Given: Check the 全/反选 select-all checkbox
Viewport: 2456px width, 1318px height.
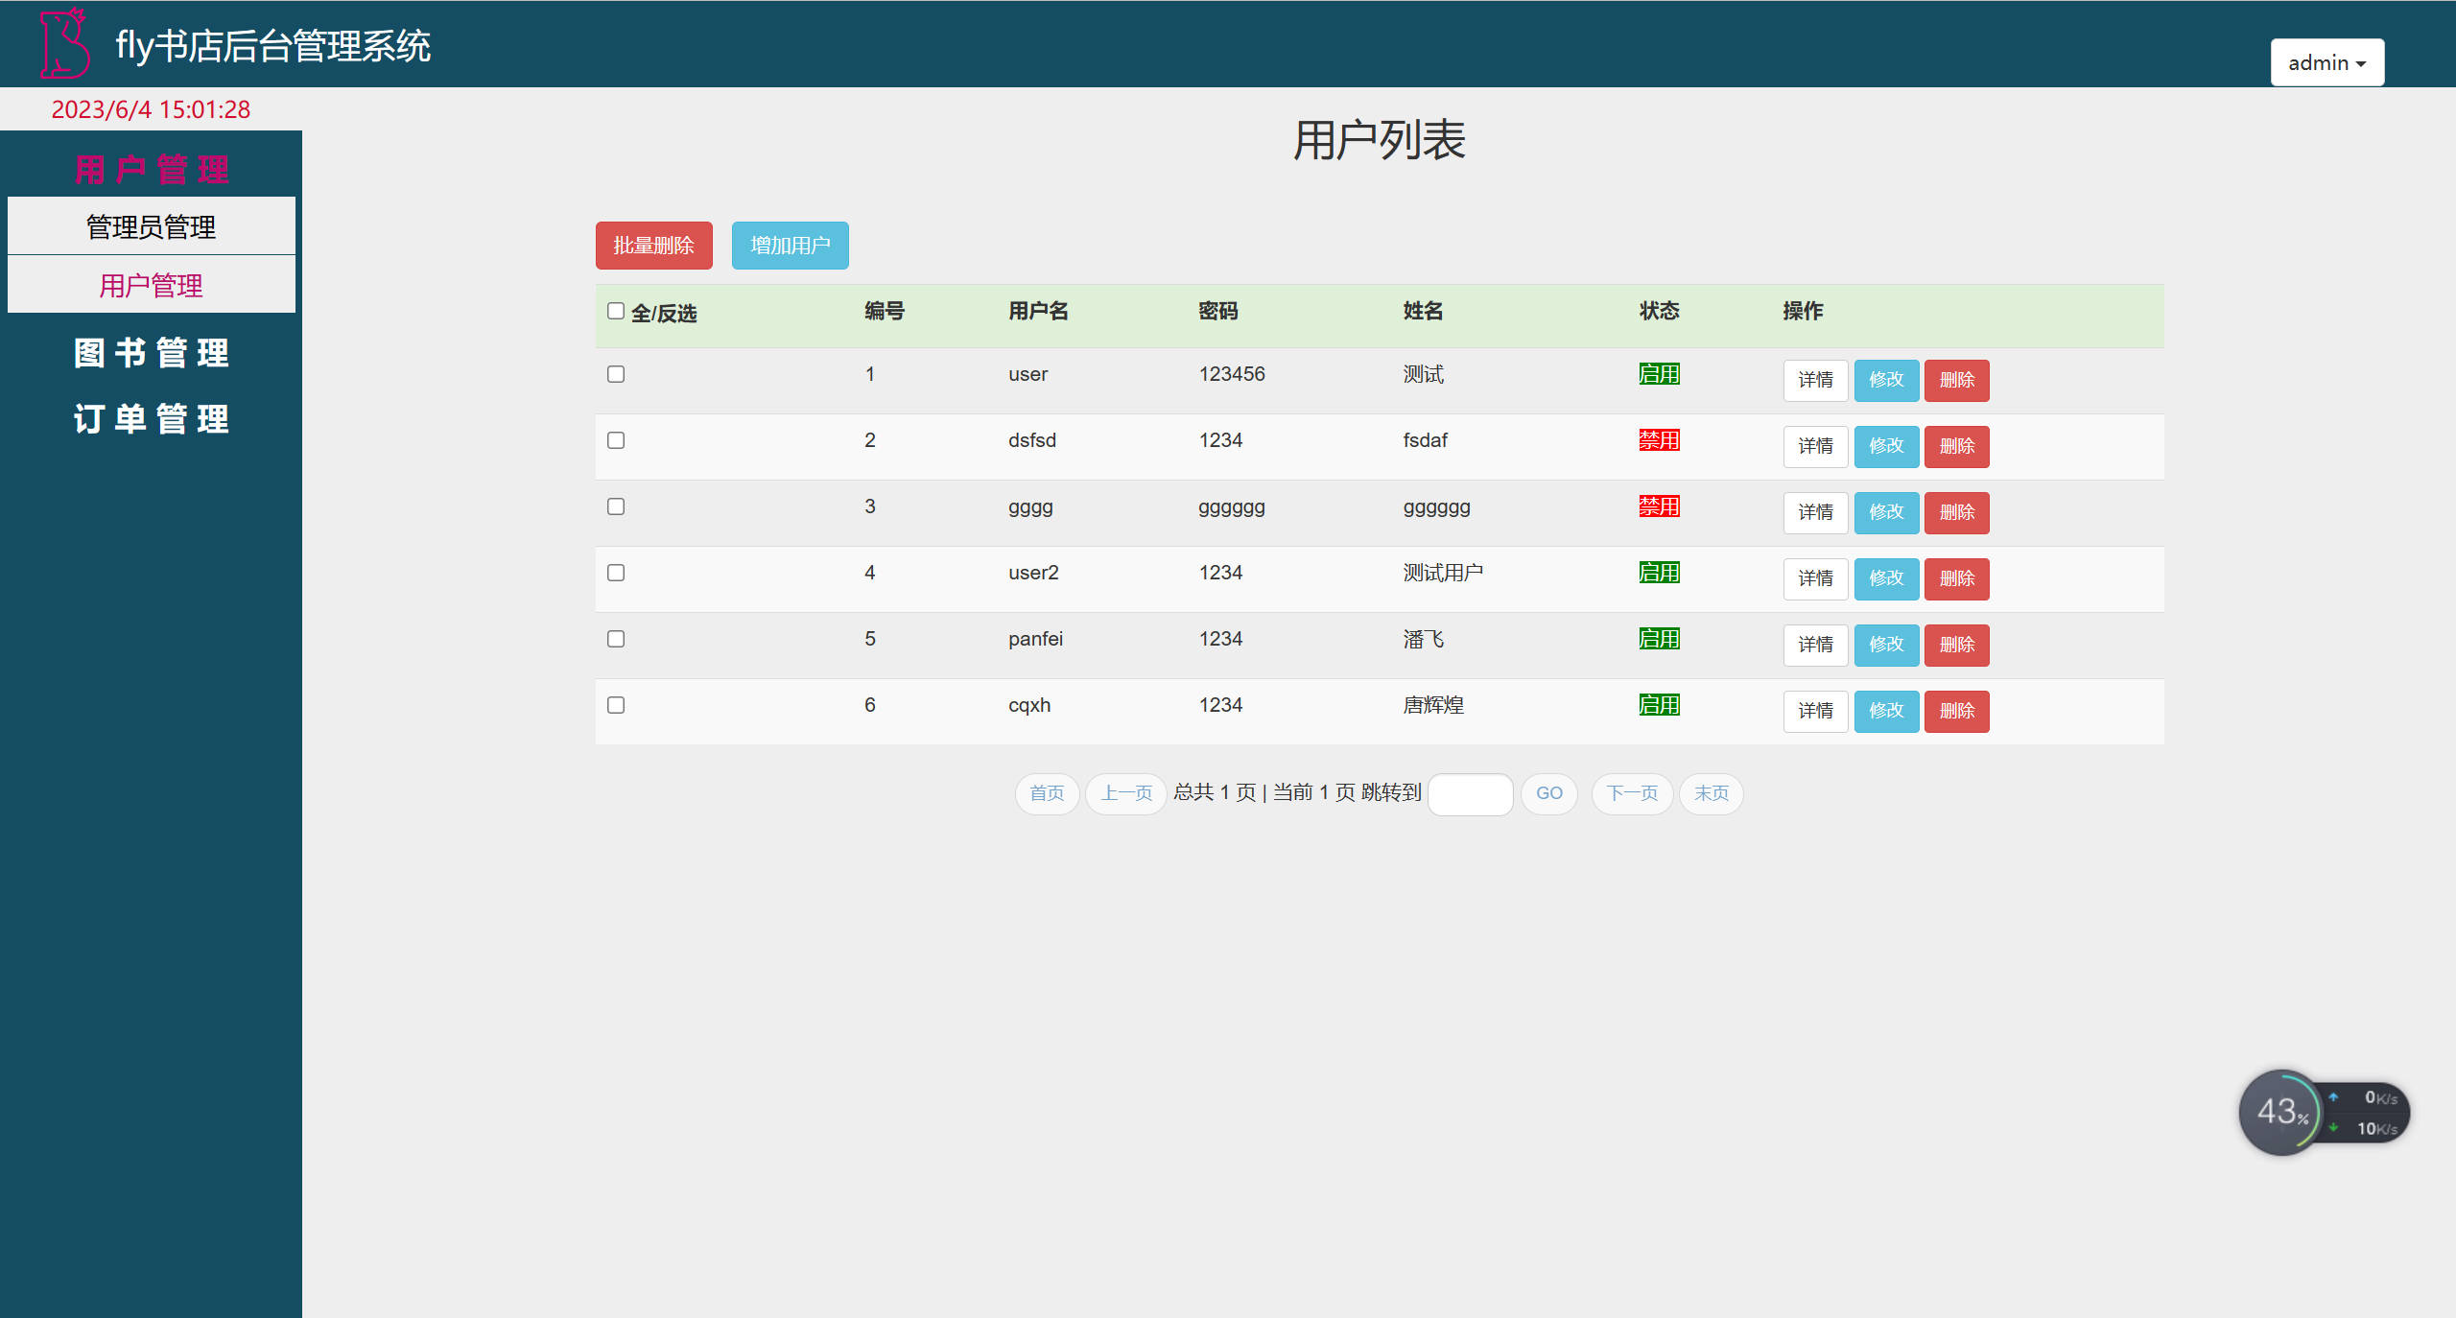Looking at the screenshot, I should (616, 311).
